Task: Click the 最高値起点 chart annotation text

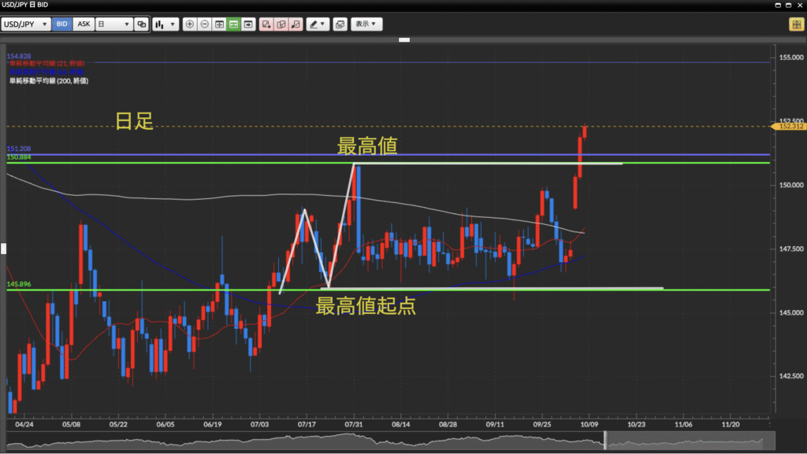Action: tap(366, 307)
